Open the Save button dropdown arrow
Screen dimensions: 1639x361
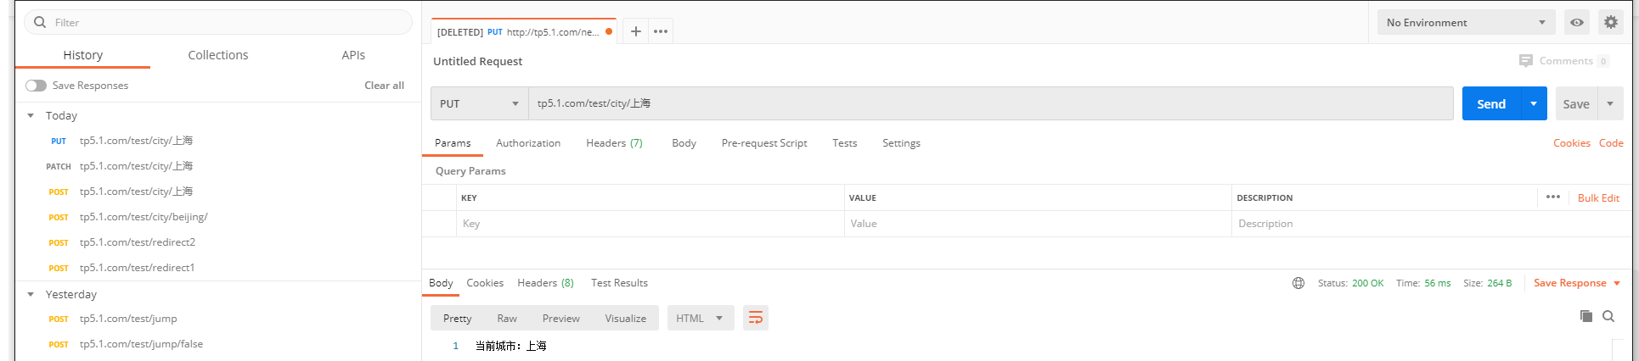1610,103
